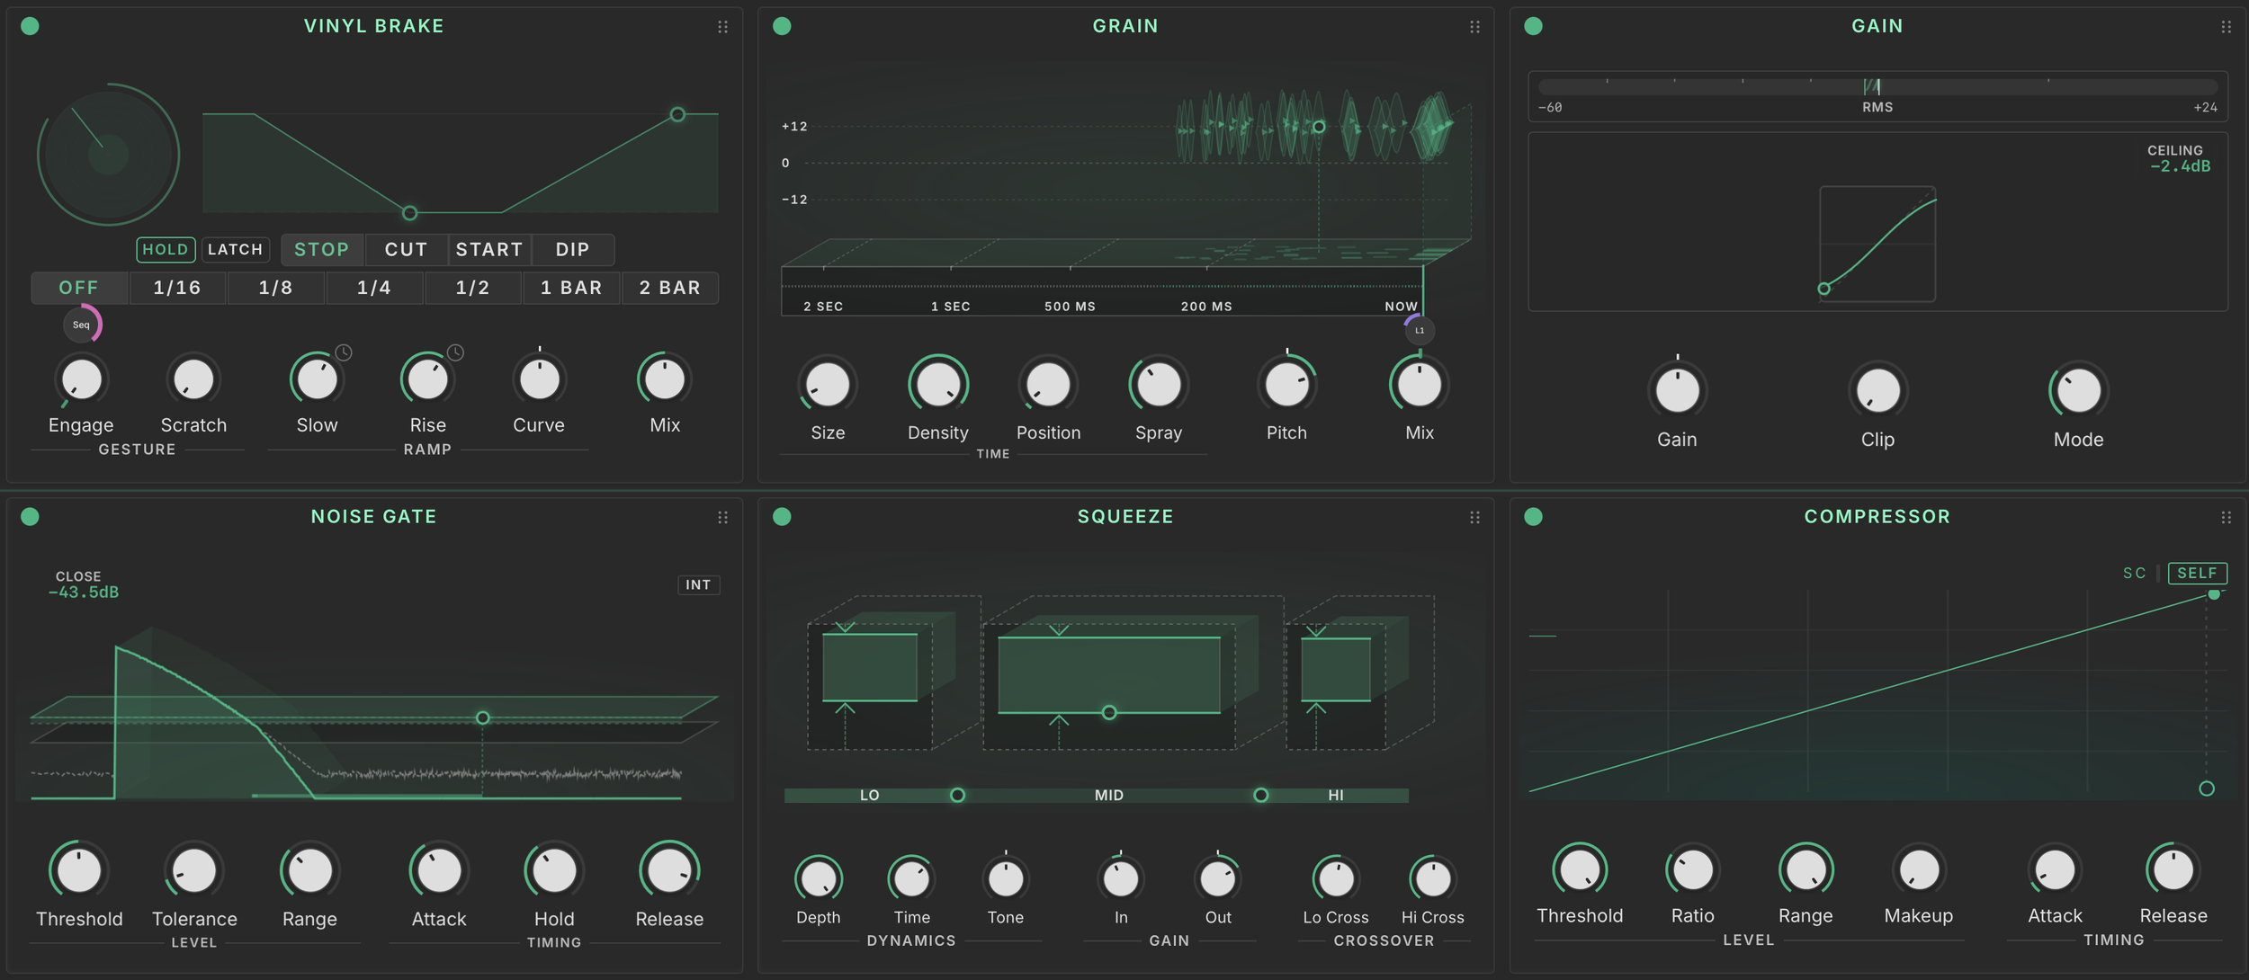The height and width of the screenshot is (980, 2249).
Task: Disable the Compressor power dot
Action: (x=1534, y=516)
